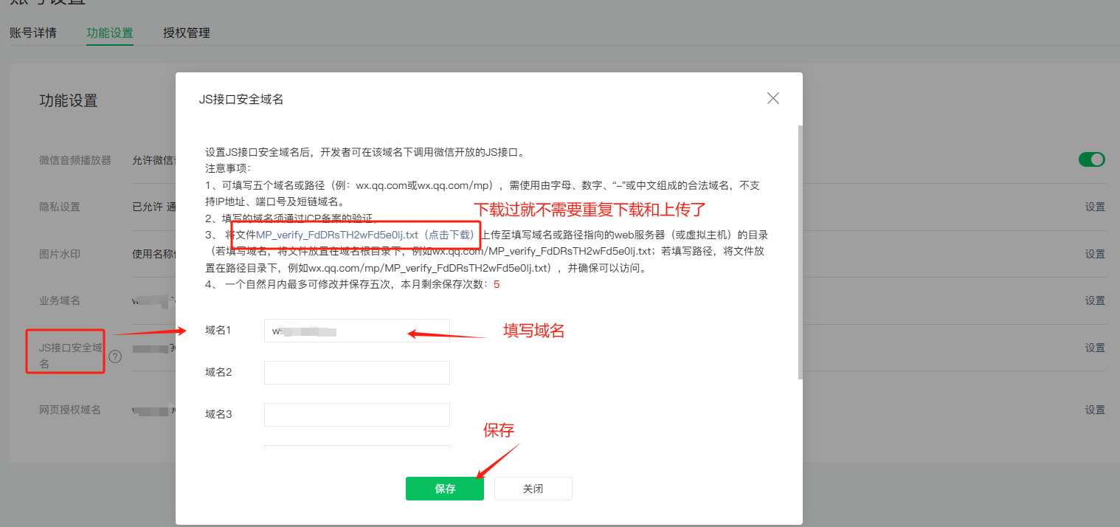The height and width of the screenshot is (527, 1120).
Task: Open 设置 for 隐私设置 row
Action: (1094, 207)
